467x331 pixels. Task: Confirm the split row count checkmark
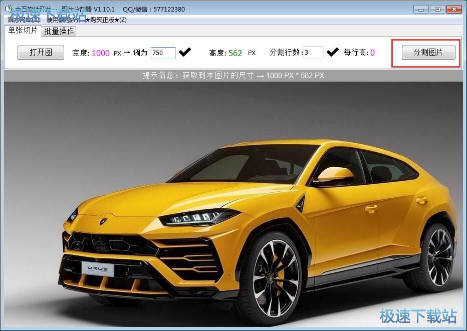332,52
